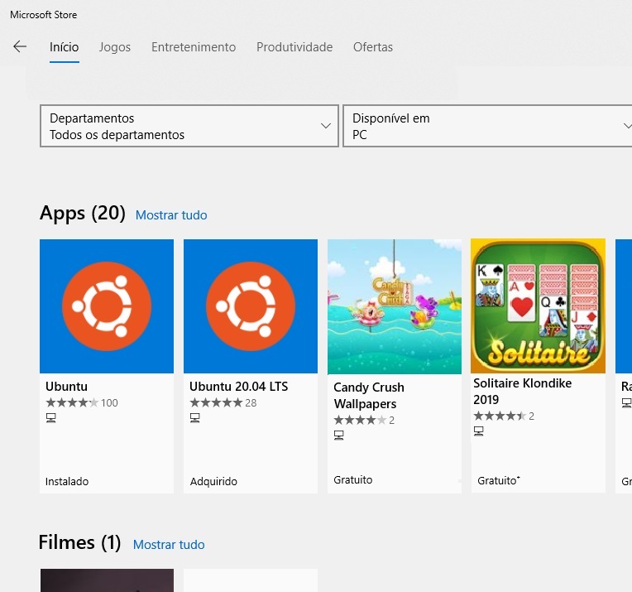This screenshot has width=632, height=592.
Task: Click PC device icon under Candy Crush Wallpapers
Action: (x=338, y=436)
